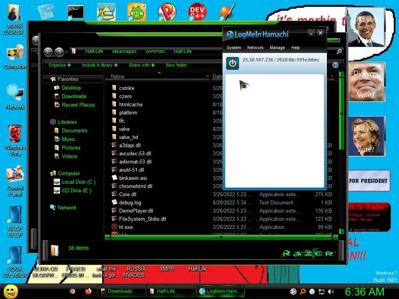This screenshot has height=299, width=399.
Task: Open the Hamachi System menu
Action: point(234,47)
